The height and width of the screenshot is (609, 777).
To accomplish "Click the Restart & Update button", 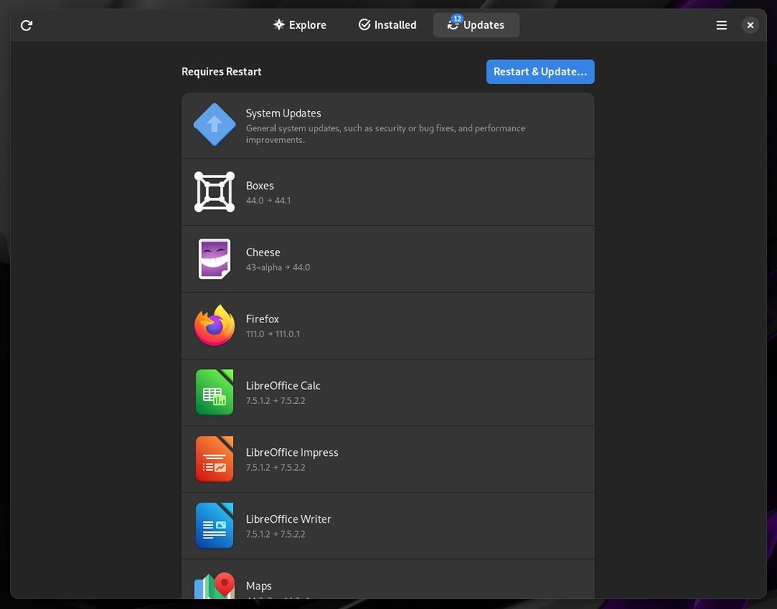I will pyautogui.click(x=540, y=71).
